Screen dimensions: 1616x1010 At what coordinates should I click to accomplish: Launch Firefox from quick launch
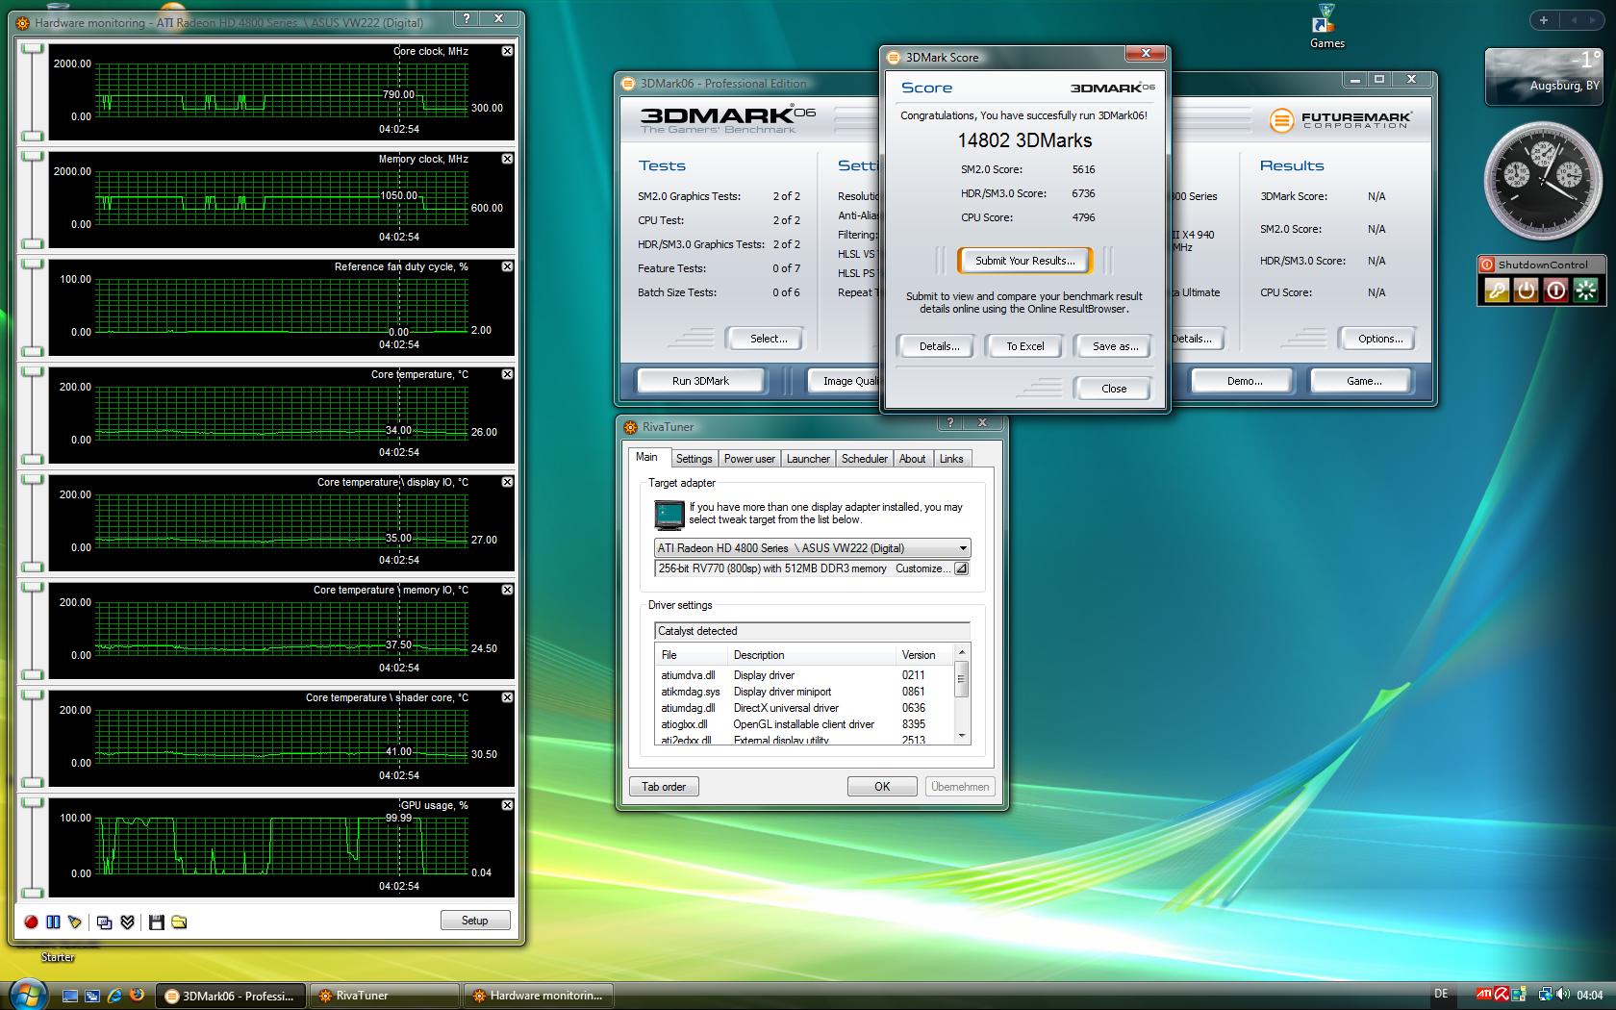coord(137,996)
